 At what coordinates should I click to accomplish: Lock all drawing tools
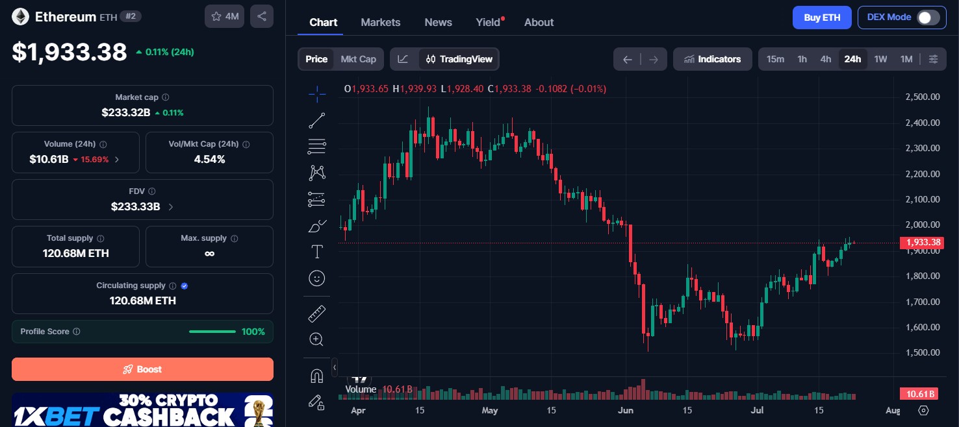(317, 402)
